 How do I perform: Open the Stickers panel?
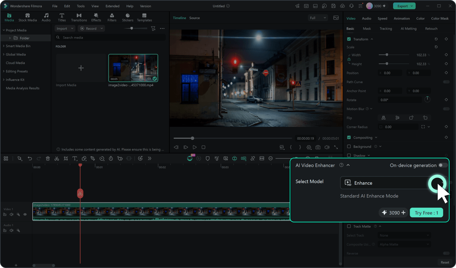click(128, 17)
